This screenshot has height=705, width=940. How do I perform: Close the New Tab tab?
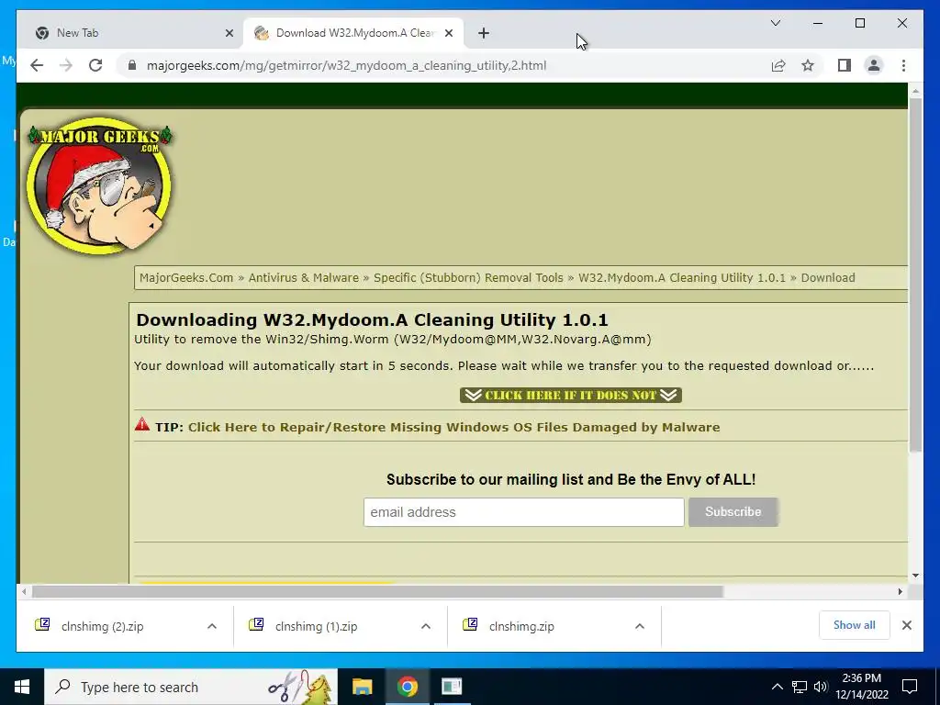(x=229, y=33)
